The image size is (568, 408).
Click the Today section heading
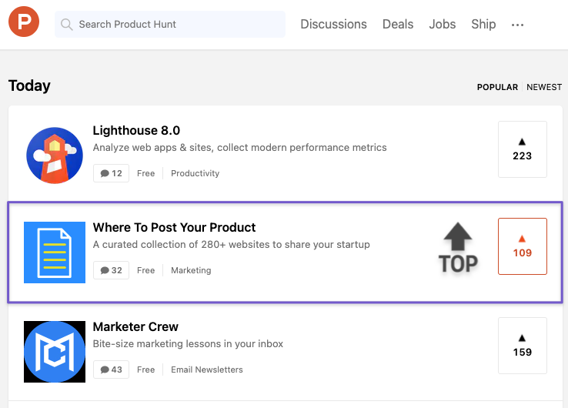click(29, 86)
